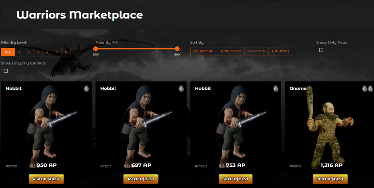
Task: Sort by Lowest $ price
Action: coord(257,51)
